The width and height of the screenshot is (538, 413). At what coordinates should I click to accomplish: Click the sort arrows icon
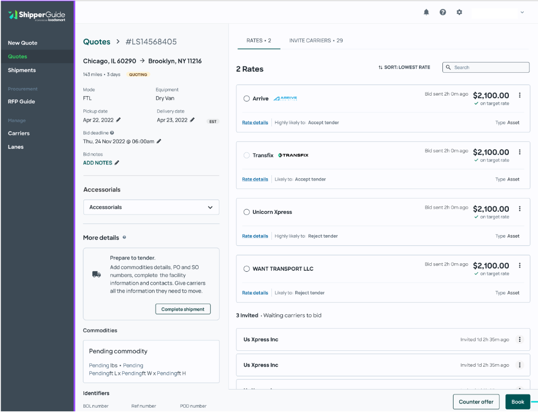point(380,67)
